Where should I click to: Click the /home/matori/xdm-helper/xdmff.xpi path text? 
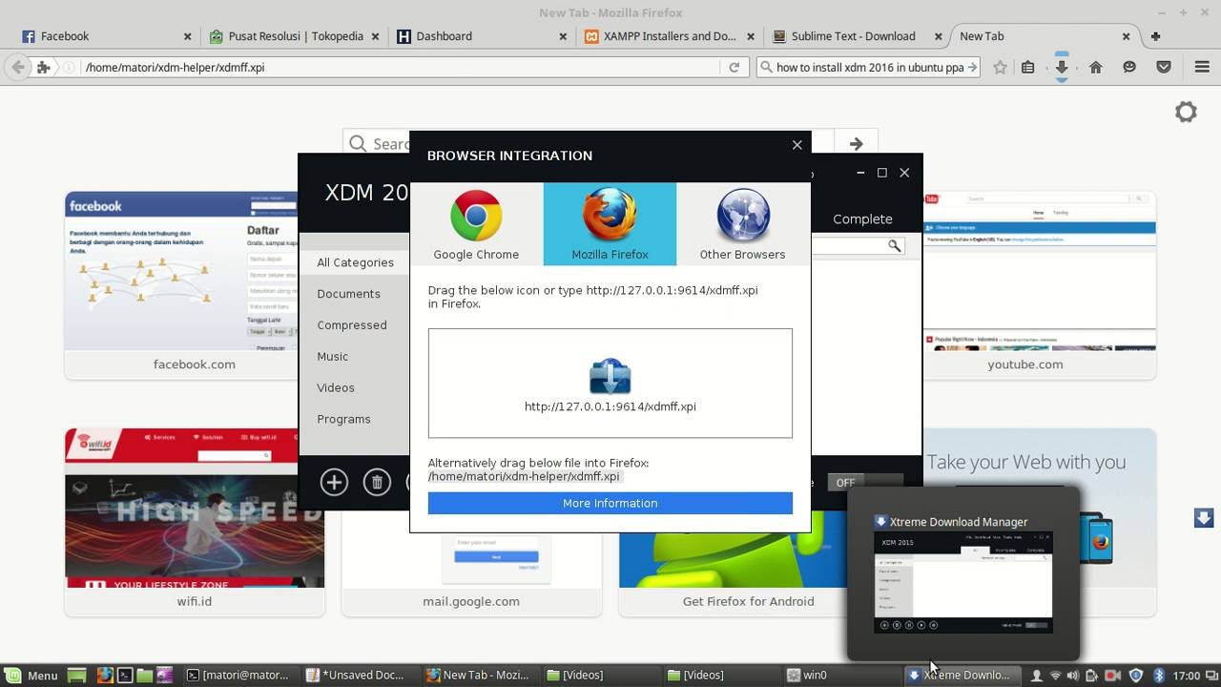(524, 476)
